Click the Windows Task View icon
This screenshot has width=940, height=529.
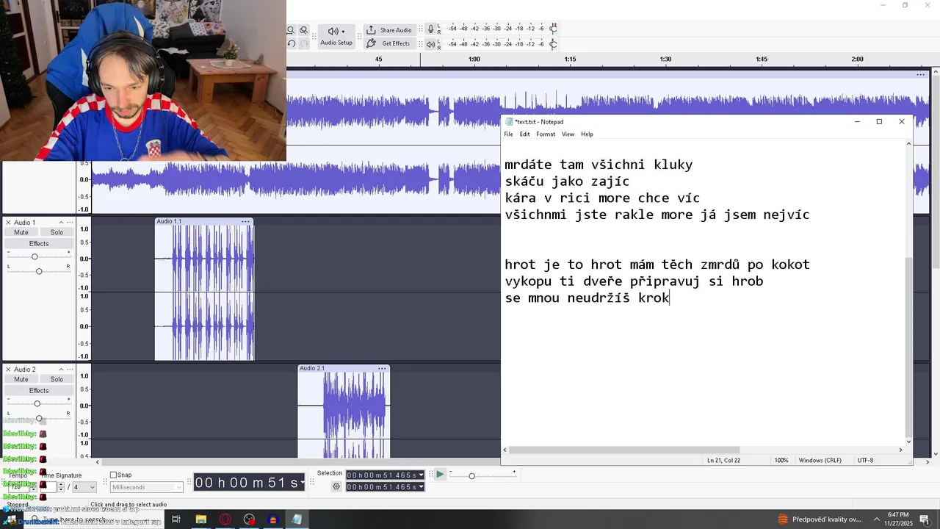(x=176, y=519)
